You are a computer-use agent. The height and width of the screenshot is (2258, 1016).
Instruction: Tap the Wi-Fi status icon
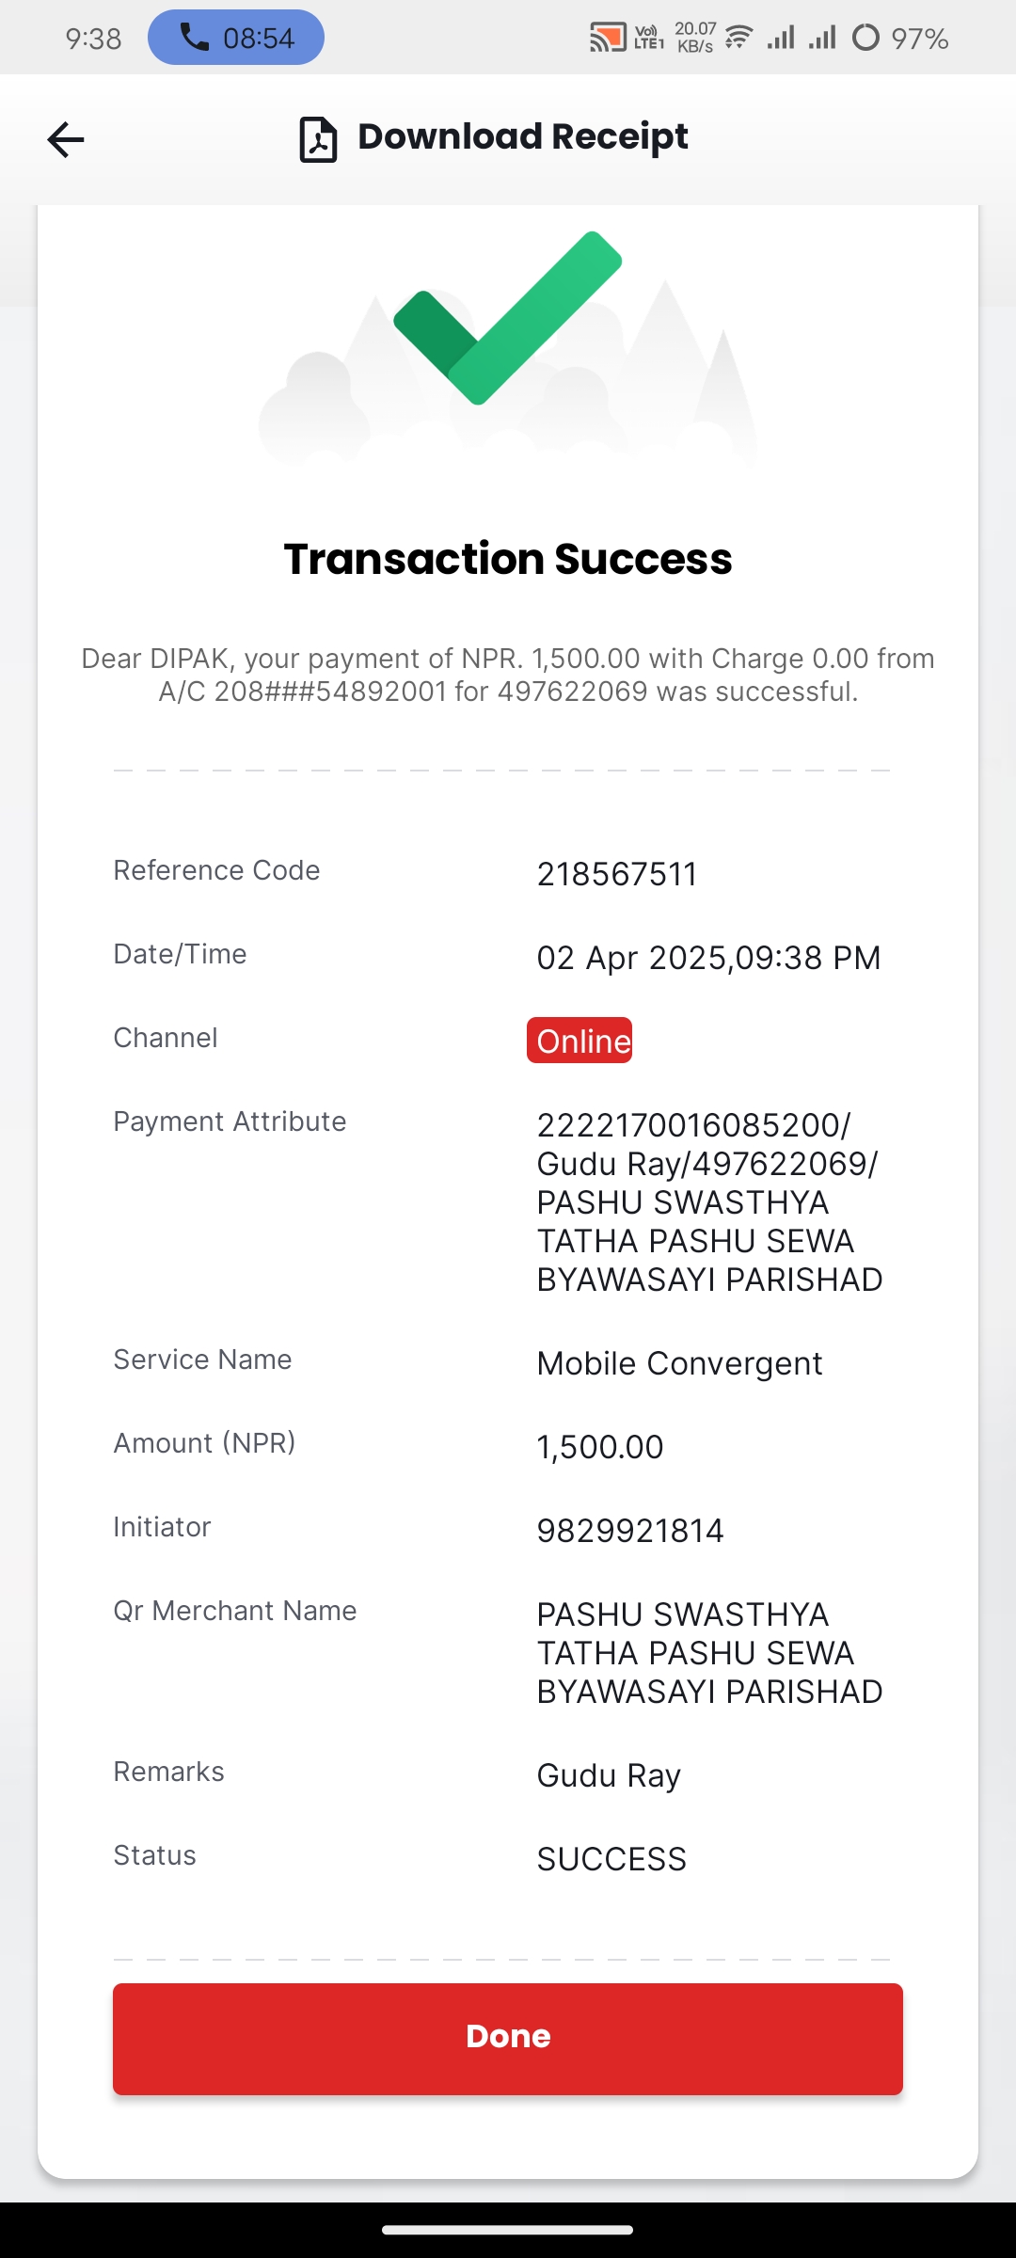[x=739, y=38]
